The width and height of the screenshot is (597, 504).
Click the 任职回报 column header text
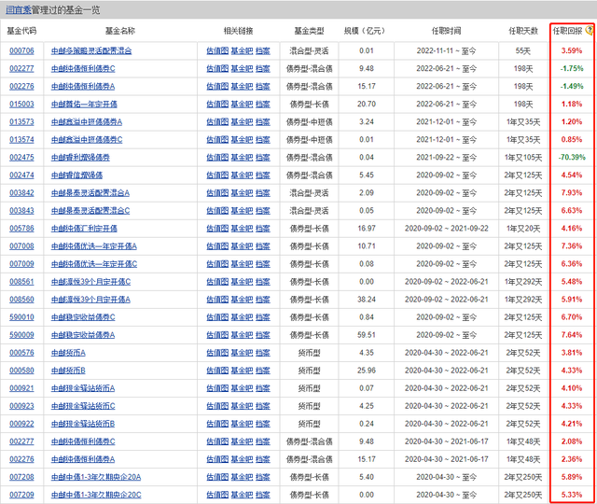568,31
